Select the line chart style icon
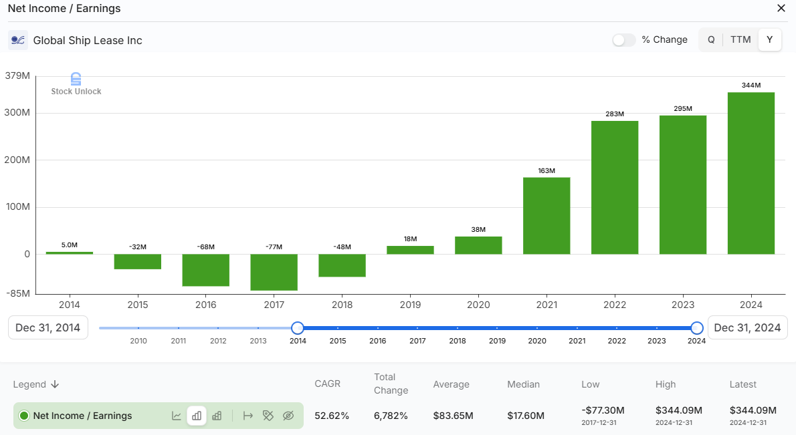Viewport: 796px width, 435px height. (x=176, y=416)
